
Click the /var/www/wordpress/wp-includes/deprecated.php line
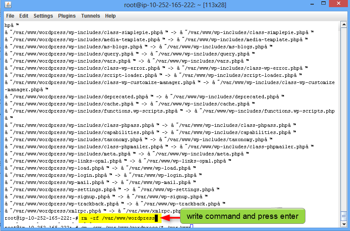click(144, 97)
